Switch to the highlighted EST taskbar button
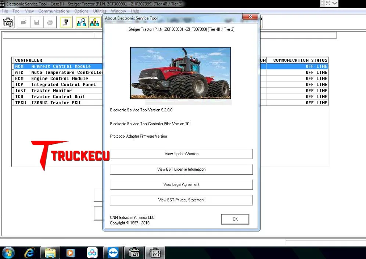 click(x=155, y=252)
